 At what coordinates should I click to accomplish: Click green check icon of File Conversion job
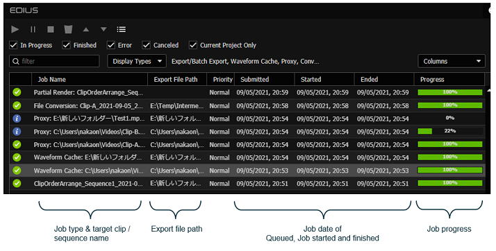(x=17, y=105)
